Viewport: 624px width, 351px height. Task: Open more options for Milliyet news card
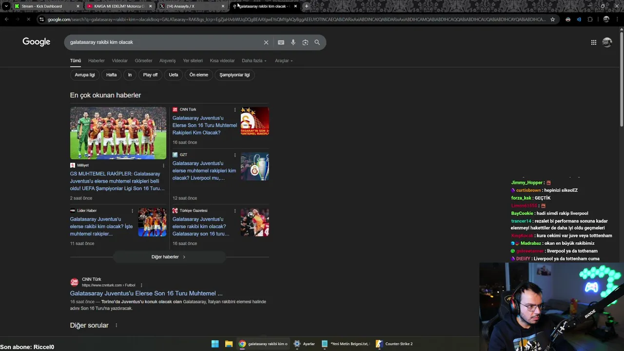pyautogui.click(x=163, y=166)
